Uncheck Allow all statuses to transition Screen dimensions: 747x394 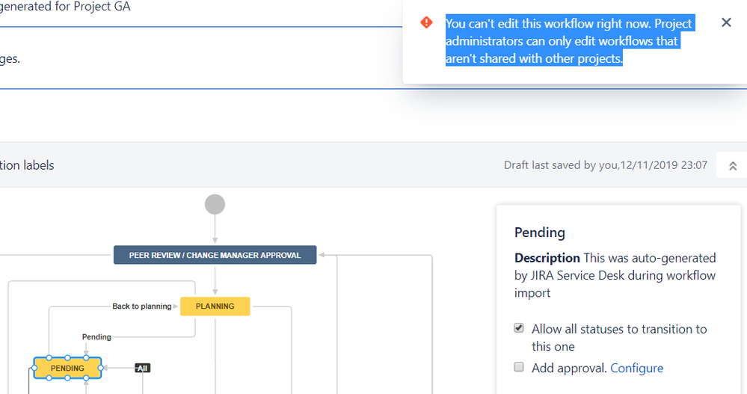point(519,327)
